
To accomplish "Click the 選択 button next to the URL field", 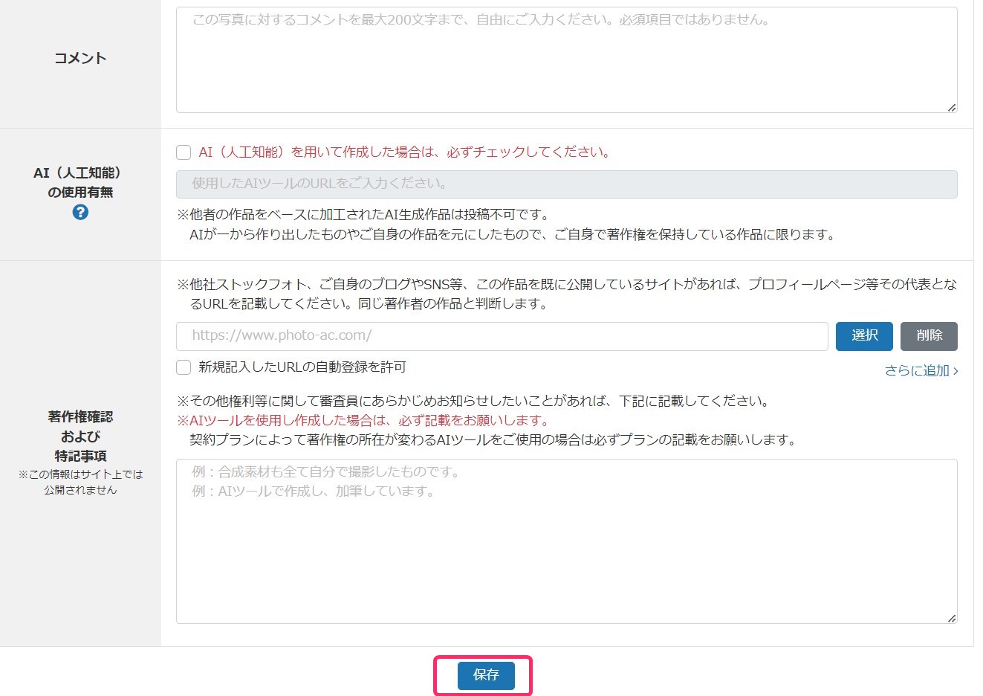I will (864, 336).
